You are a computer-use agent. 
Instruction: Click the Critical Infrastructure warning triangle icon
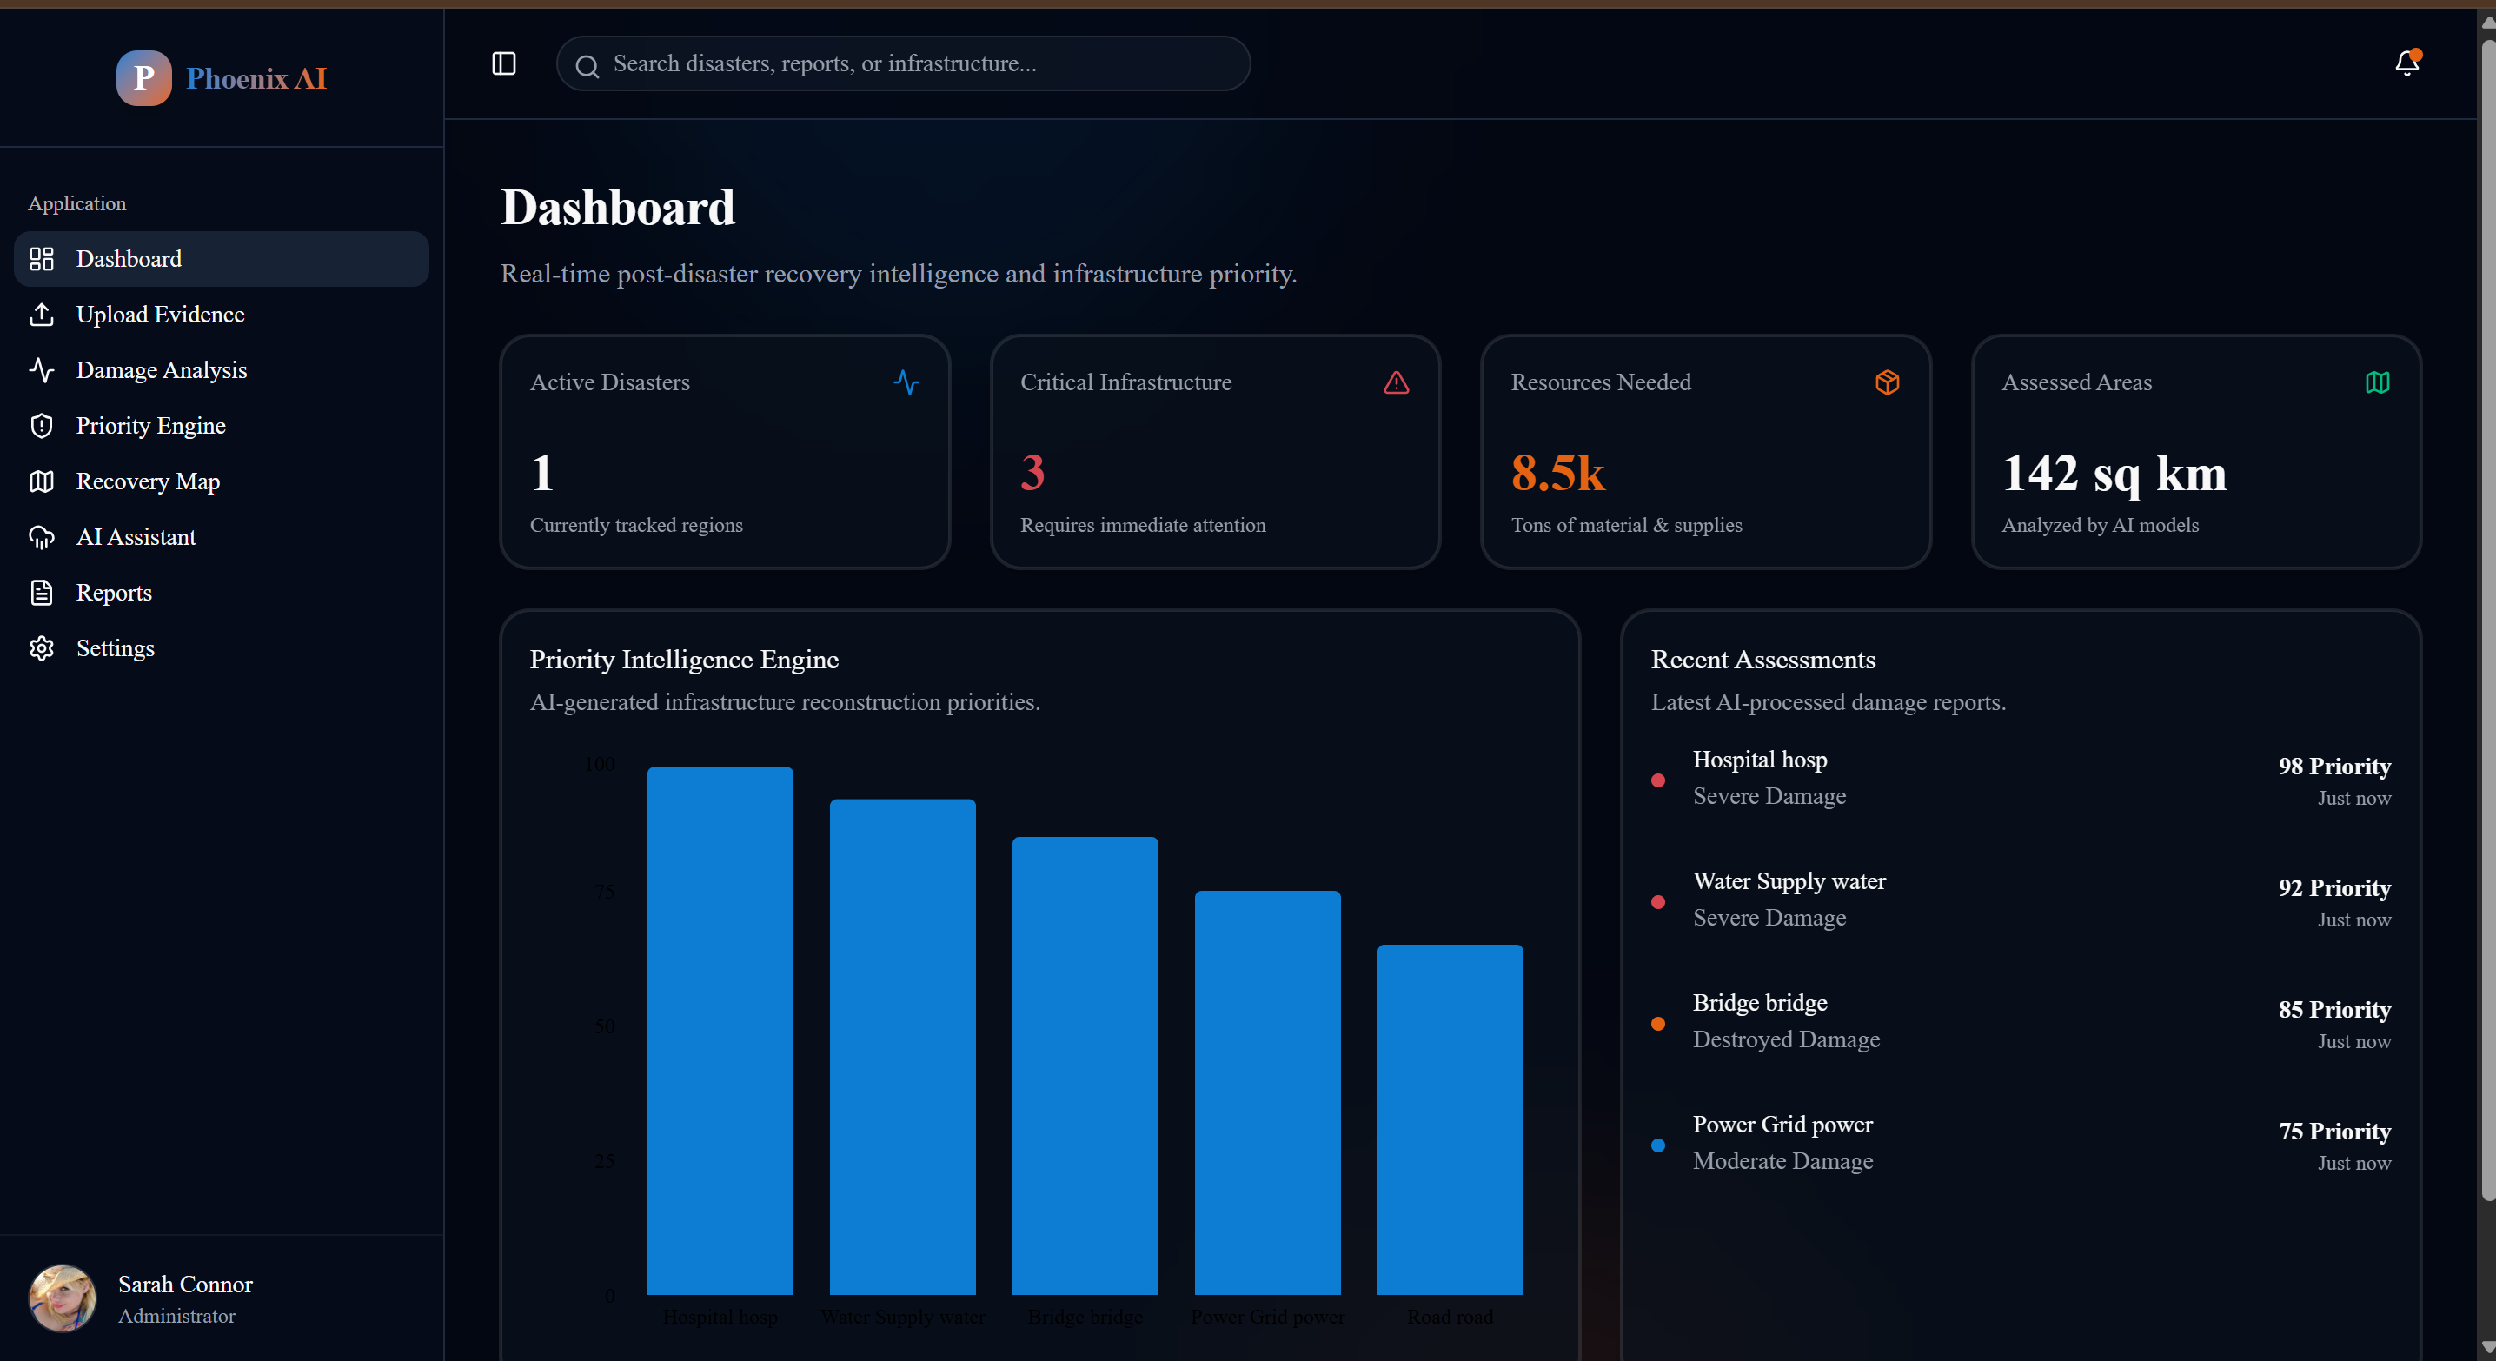click(1397, 382)
